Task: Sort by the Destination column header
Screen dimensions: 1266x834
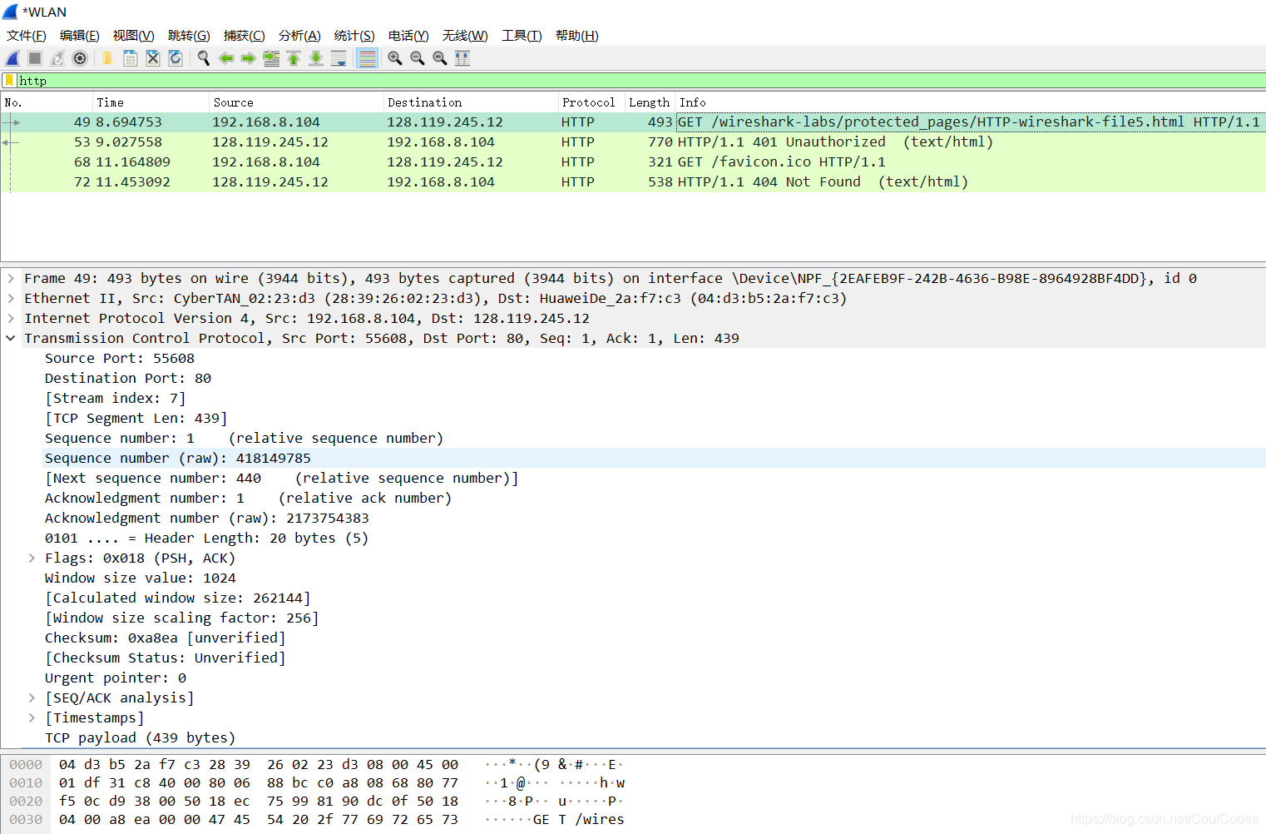Action: 470,102
